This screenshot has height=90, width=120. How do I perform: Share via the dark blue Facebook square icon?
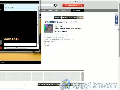click(52, 22)
